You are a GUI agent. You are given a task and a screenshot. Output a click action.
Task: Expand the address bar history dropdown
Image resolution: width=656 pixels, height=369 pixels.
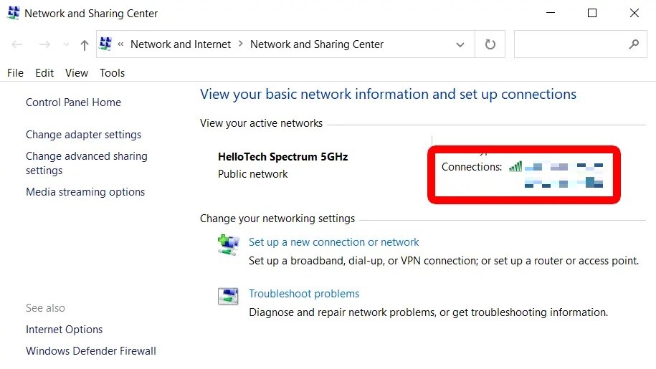(x=460, y=44)
